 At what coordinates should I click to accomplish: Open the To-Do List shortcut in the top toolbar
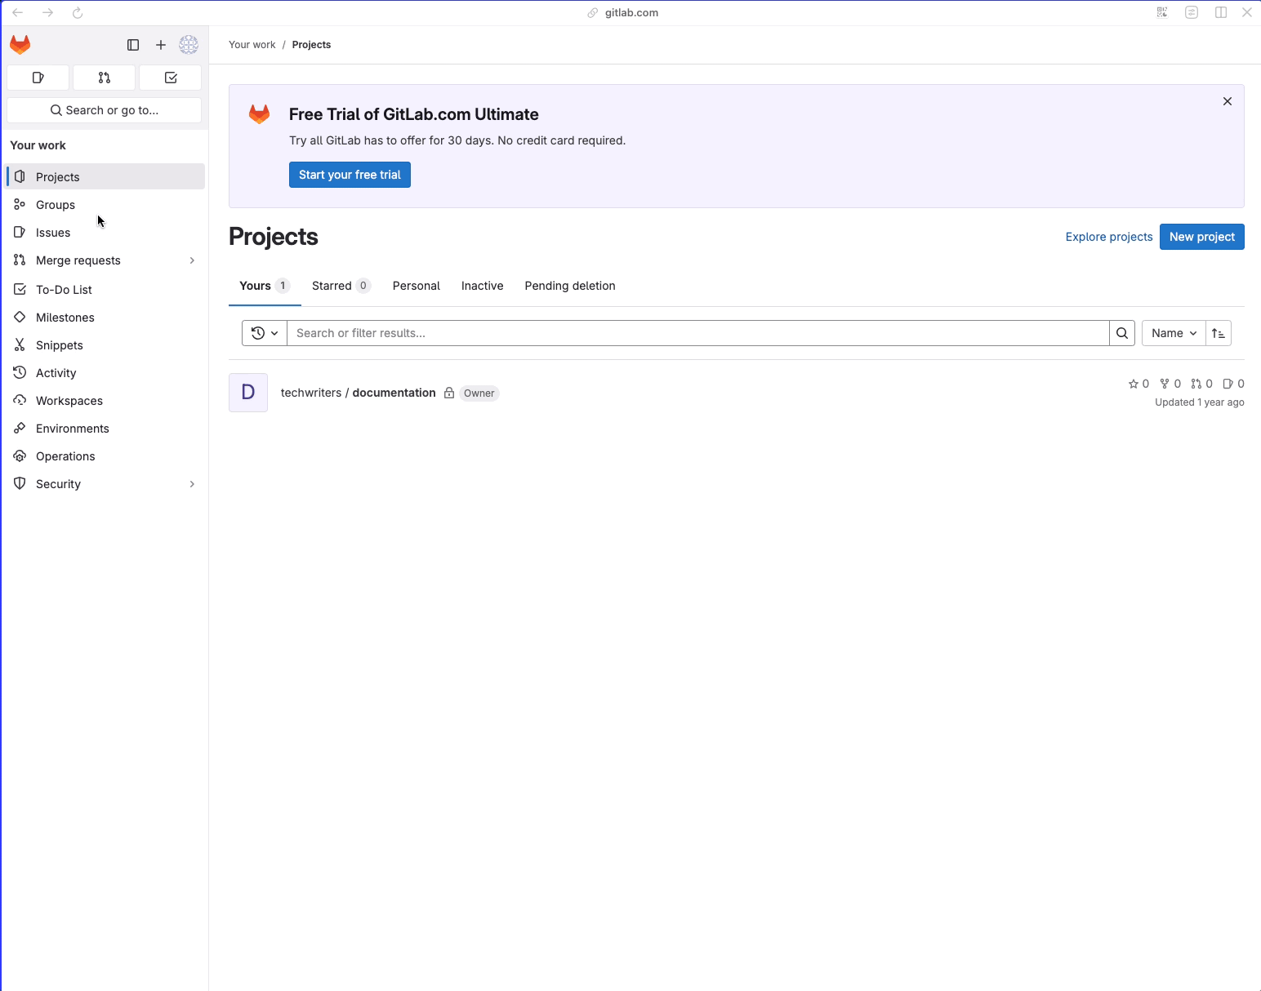(170, 77)
